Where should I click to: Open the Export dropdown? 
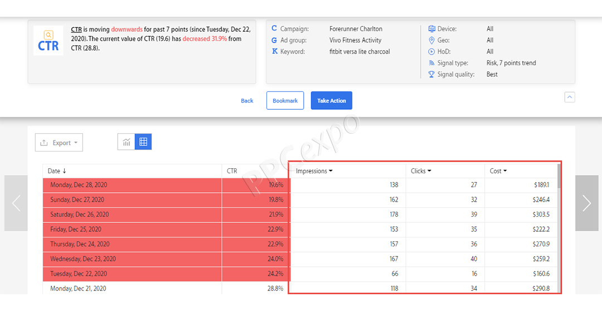coord(59,143)
